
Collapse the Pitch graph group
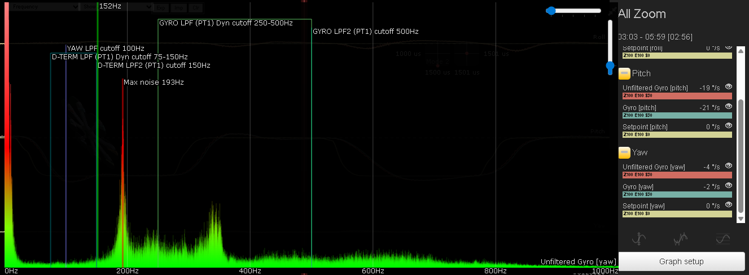pos(624,73)
